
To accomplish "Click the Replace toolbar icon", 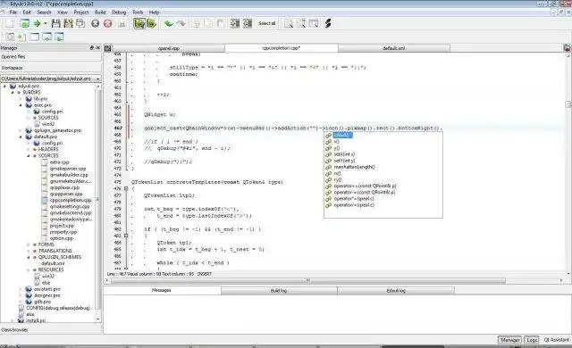I will (x=314, y=24).
